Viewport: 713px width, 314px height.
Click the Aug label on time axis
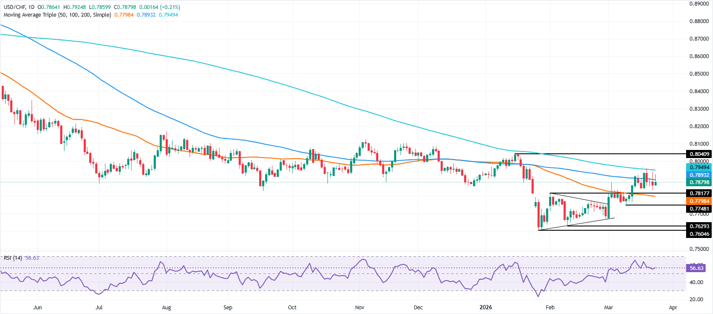point(167,308)
